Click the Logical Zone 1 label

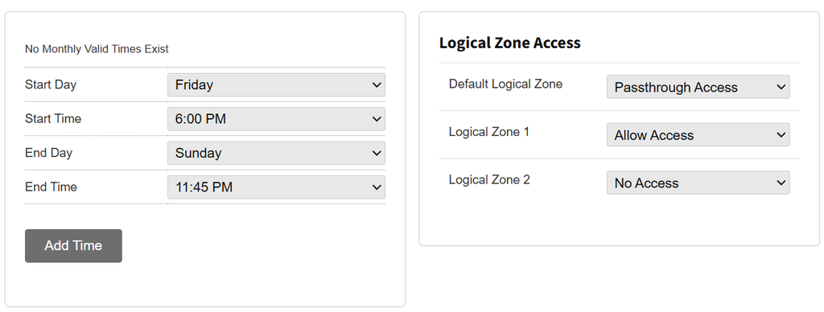pos(489,132)
